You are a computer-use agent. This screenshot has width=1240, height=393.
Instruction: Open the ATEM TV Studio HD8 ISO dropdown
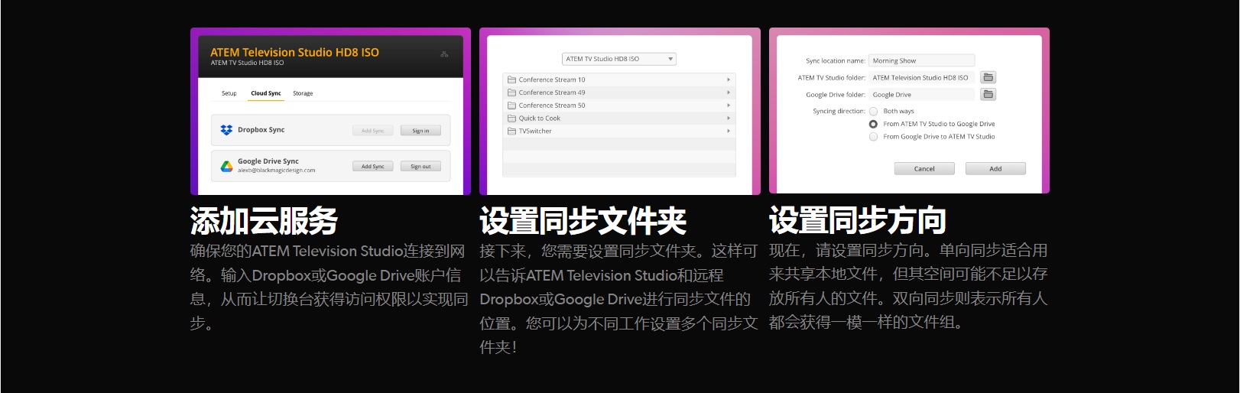tap(619, 59)
